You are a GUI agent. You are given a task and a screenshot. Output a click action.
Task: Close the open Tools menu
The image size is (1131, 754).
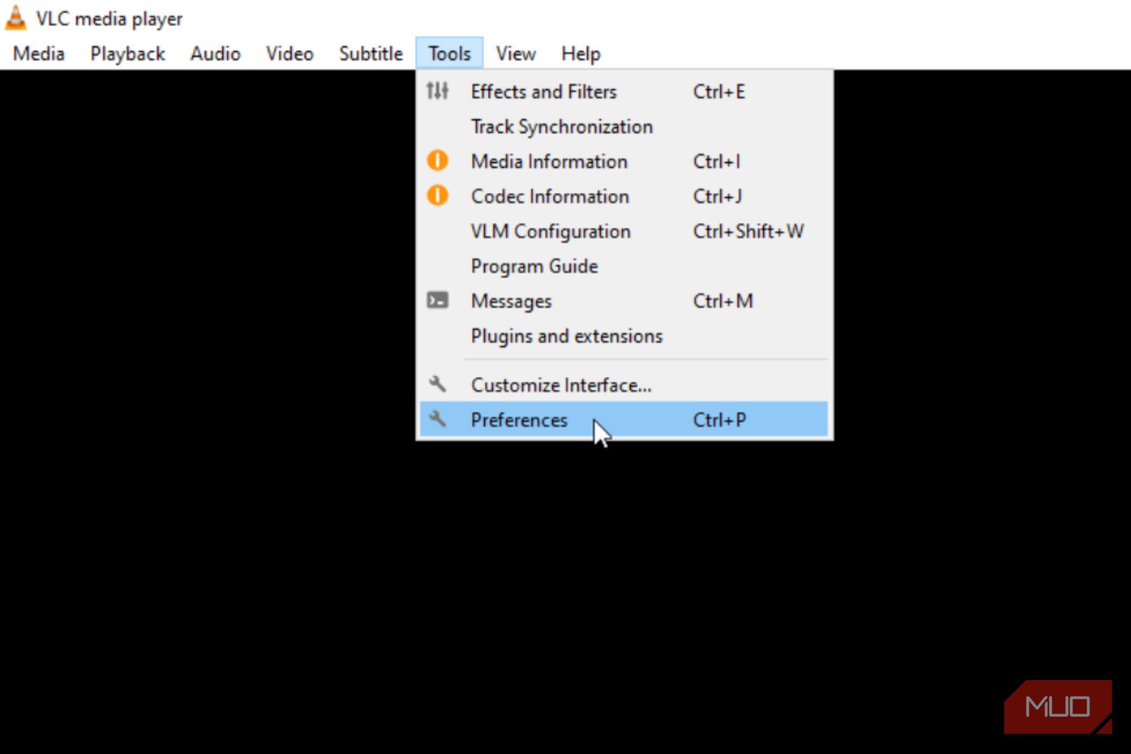coord(450,53)
